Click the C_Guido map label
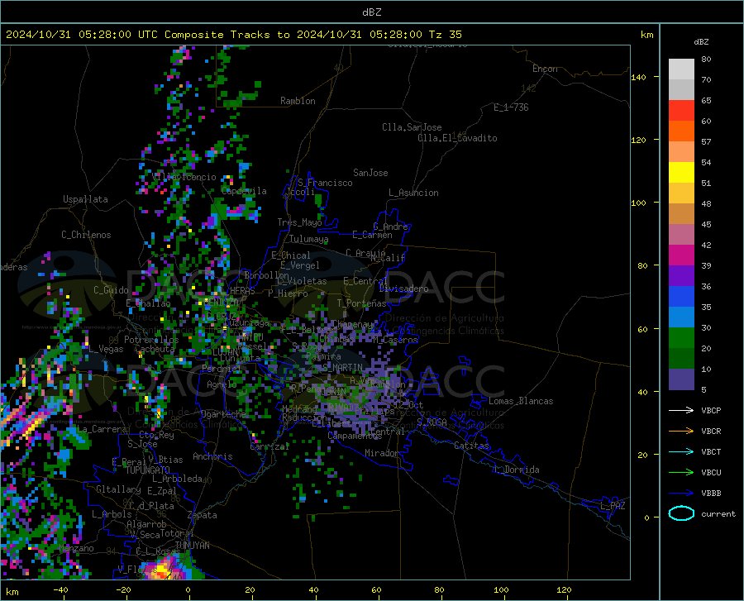This screenshot has height=601, width=744. pyautogui.click(x=111, y=290)
